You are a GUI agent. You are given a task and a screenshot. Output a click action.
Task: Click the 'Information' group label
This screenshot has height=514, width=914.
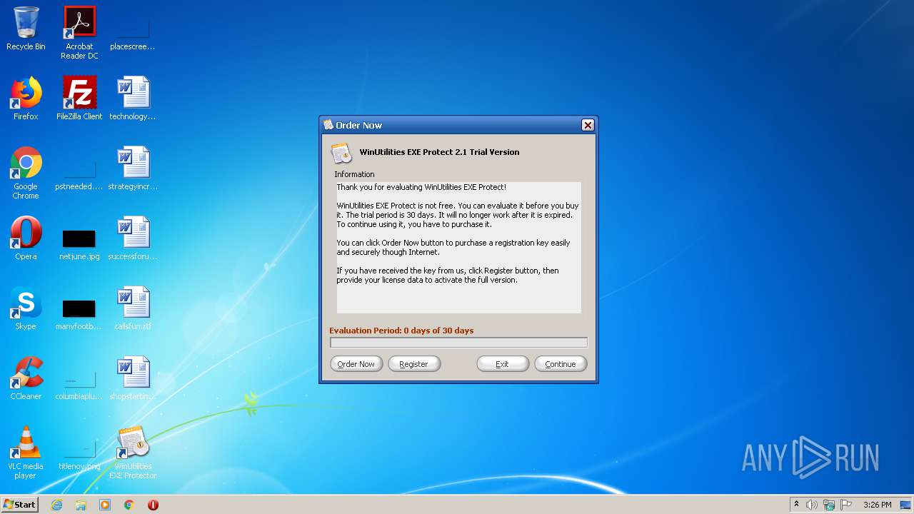tap(354, 174)
